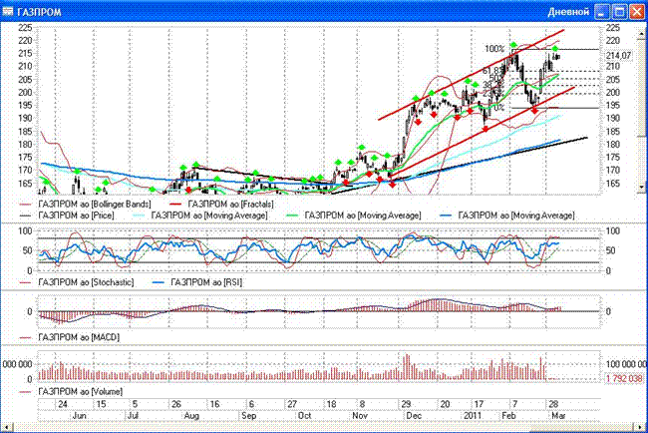Maximize the ГАЗПРОМ chart window
Viewport: 648px width, 433px height.
pos(619,12)
